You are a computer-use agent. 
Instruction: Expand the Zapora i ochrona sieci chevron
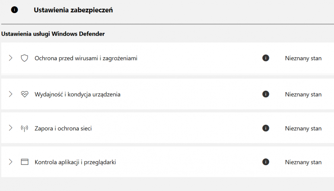pos(10,128)
